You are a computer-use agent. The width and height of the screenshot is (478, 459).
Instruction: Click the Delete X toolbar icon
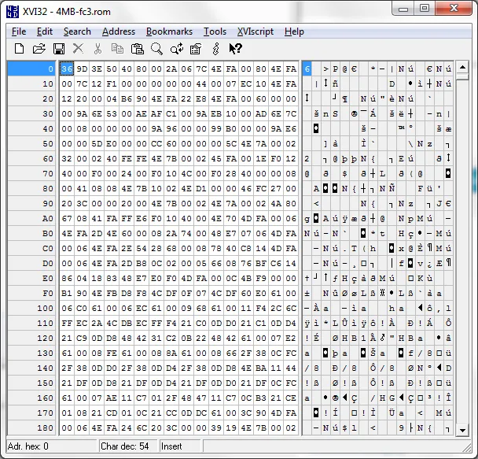[78, 49]
